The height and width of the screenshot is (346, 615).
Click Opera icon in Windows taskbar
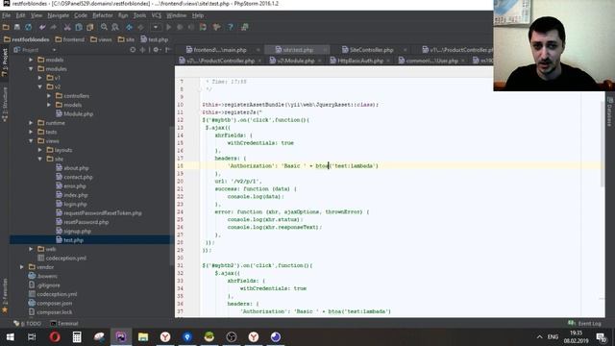tap(55, 337)
